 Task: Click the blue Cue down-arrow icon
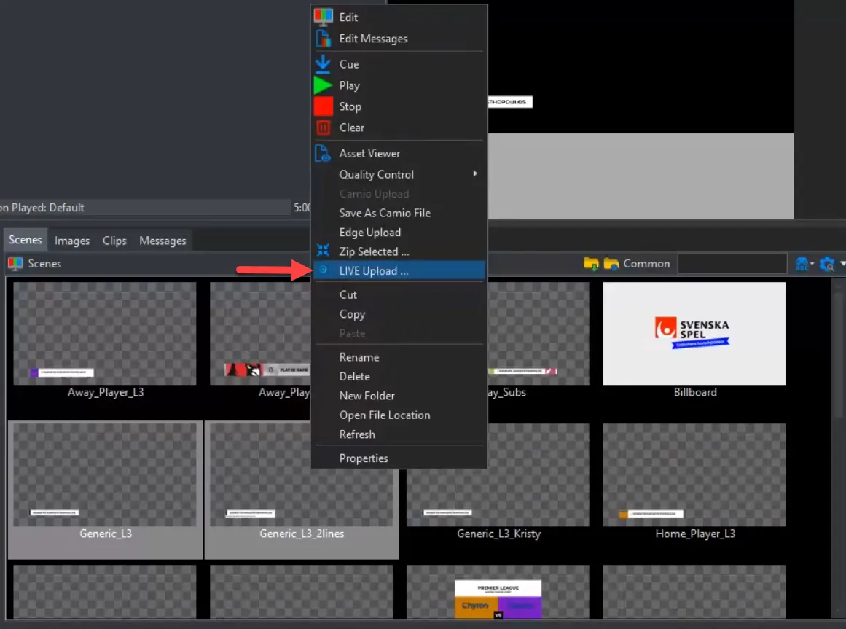[x=323, y=63]
